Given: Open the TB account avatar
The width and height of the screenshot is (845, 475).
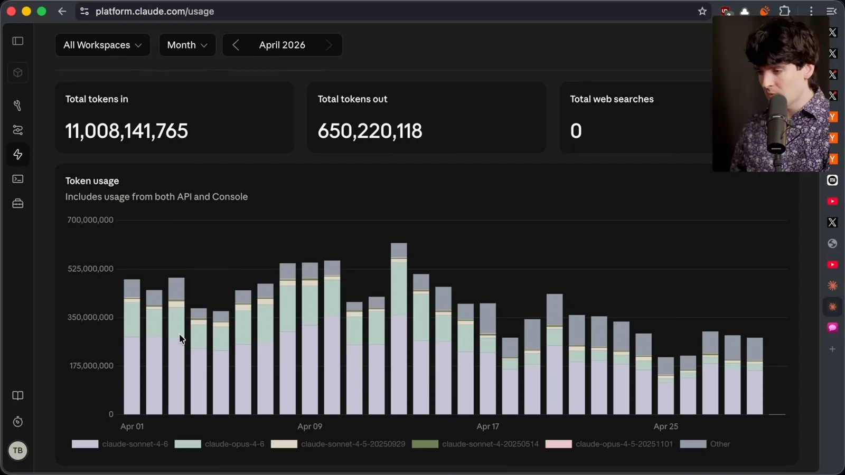Looking at the screenshot, I should (18, 450).
